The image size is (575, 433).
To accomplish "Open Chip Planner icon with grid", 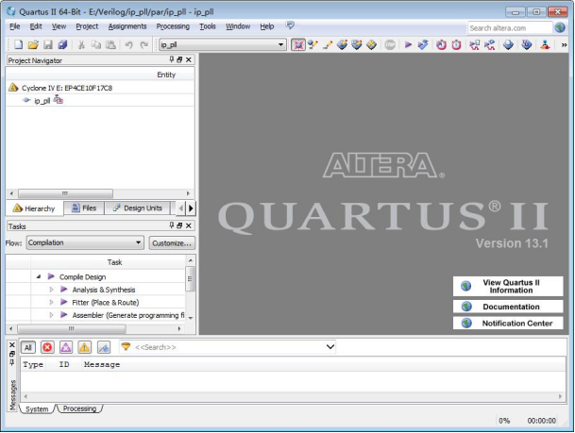I will click(x=357, y=44).
